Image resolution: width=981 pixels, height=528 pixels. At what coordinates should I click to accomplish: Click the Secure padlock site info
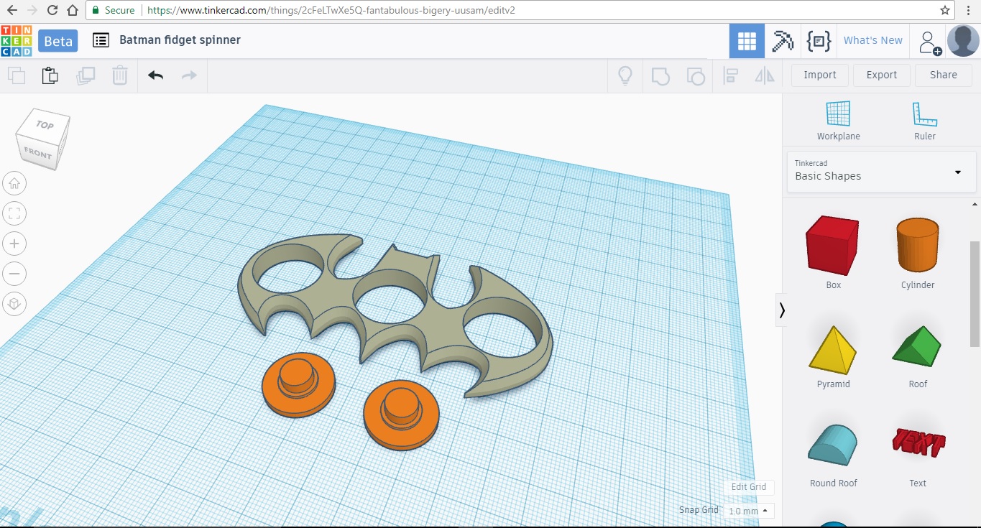[x=113, y=10]
